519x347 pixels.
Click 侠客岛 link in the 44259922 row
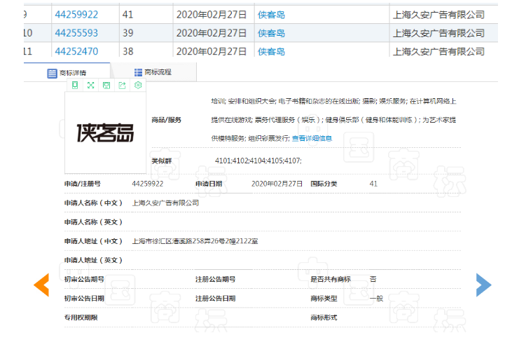pos(271,15)
